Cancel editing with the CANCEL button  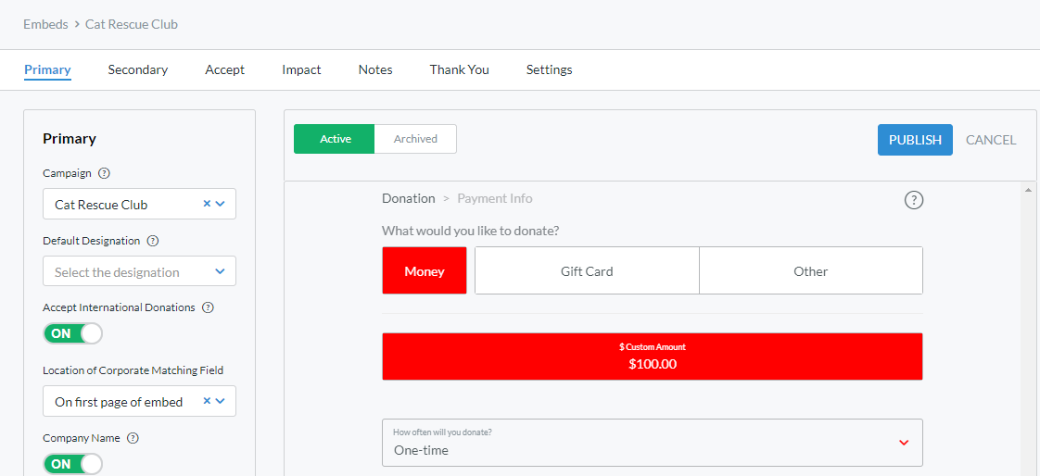point(991,140)
